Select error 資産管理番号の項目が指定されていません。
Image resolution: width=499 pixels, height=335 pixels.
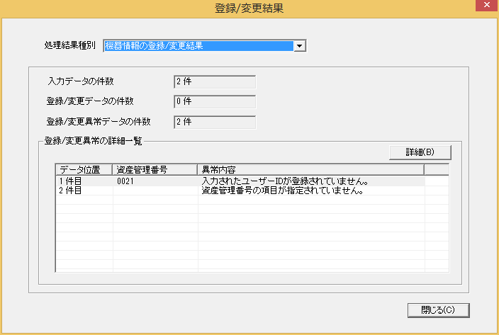283,191
